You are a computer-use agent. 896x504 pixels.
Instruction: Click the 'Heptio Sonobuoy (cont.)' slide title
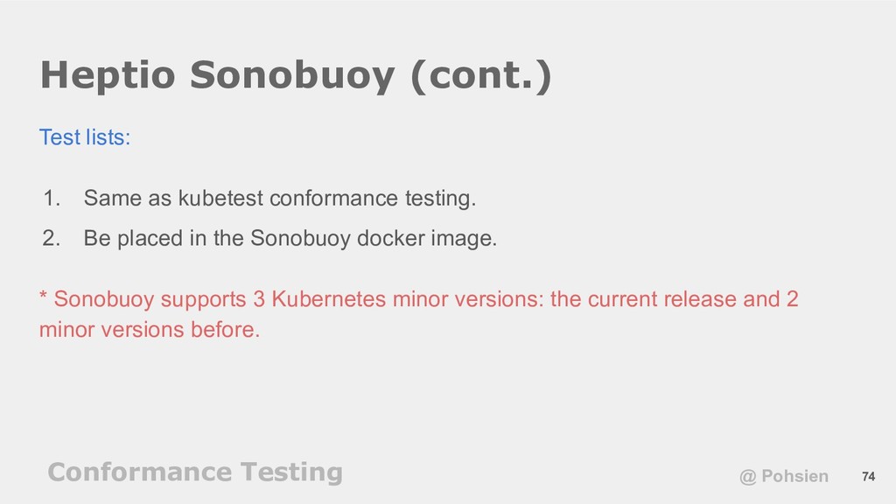[x=296, y=75]
